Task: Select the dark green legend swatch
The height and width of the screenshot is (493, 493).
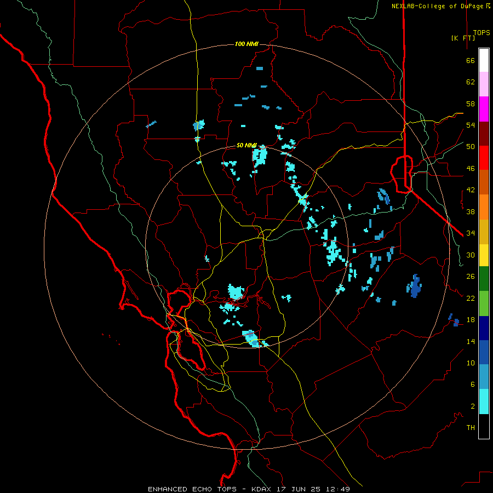Action: pos(484,279)
